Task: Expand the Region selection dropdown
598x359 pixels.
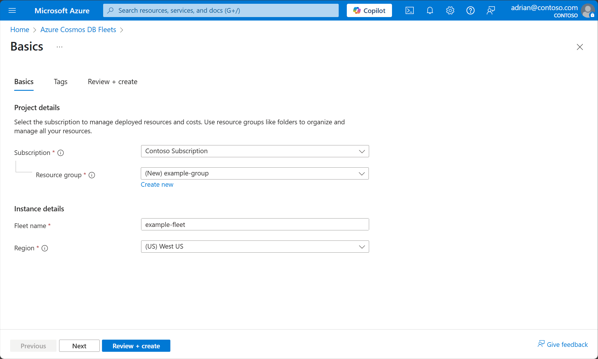Action: coord(255,246)
